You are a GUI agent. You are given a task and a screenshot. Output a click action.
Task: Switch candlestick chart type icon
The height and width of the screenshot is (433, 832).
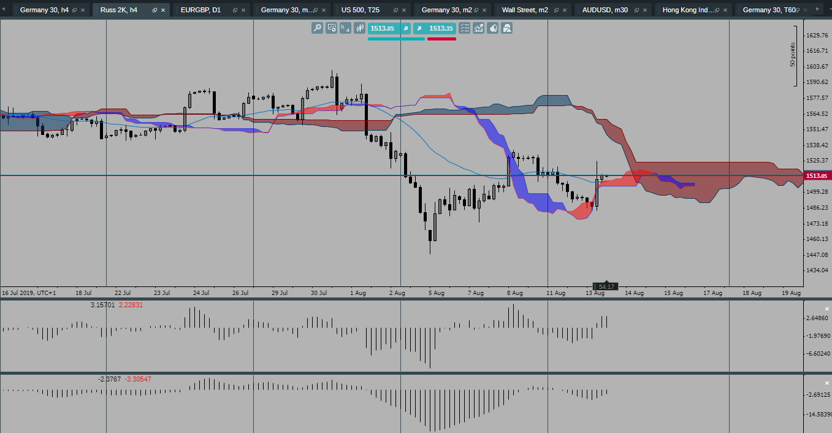tap(360, 28)
